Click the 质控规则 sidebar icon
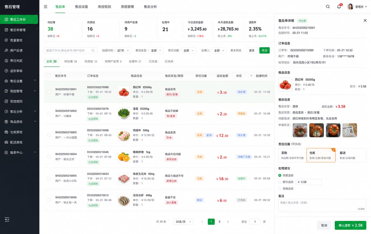Image resolution: width=371 pixels, height=234 pixels. pos(7,101)
